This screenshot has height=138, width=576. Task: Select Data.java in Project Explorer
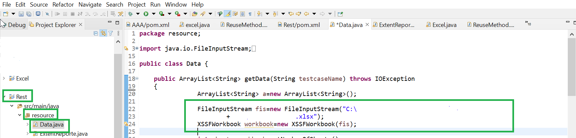pyautogui.click(x=51, y=125)
